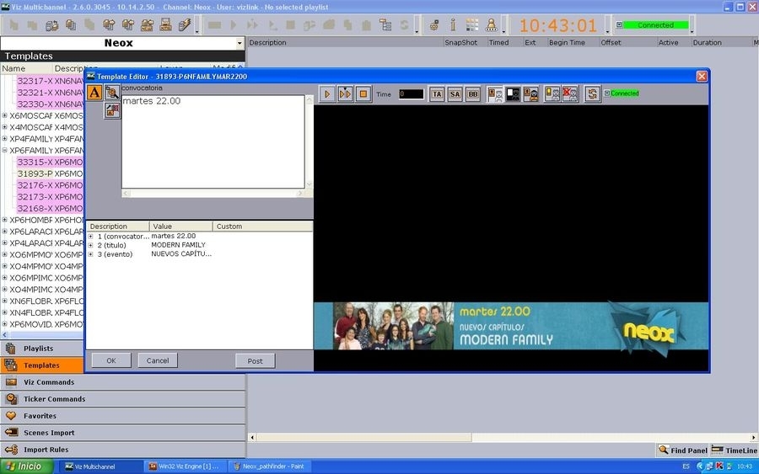The height and width of the screenshot is (474, 759).
Task: Click the Continue double-arrow button
Action: (345, 93)
